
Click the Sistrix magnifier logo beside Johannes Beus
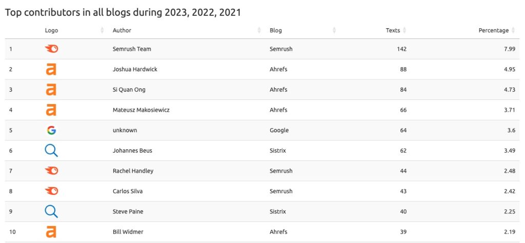pyautogui.click(x=51, y=151)
